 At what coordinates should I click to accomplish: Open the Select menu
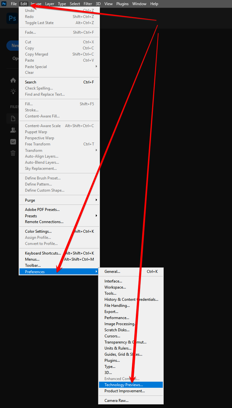tap(75, 4)
